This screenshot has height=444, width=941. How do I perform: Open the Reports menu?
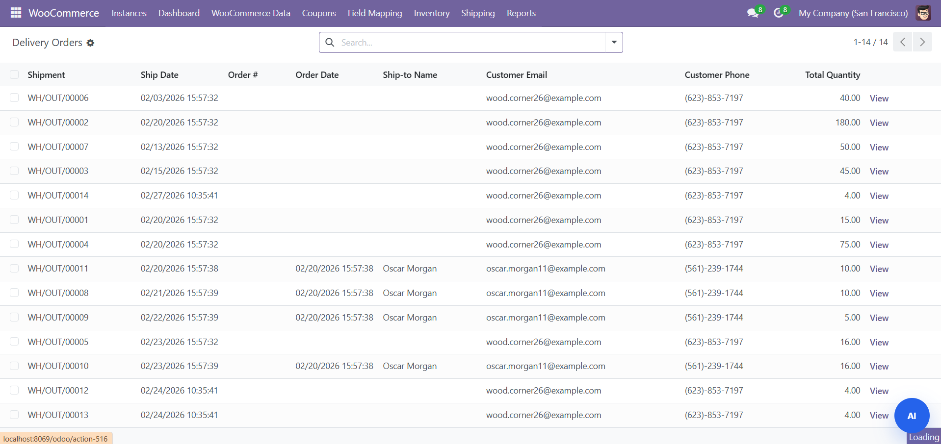[x=521, y=13]
